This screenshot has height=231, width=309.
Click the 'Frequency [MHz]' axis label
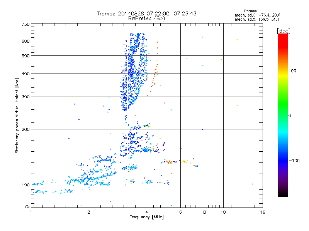point(146,217)
